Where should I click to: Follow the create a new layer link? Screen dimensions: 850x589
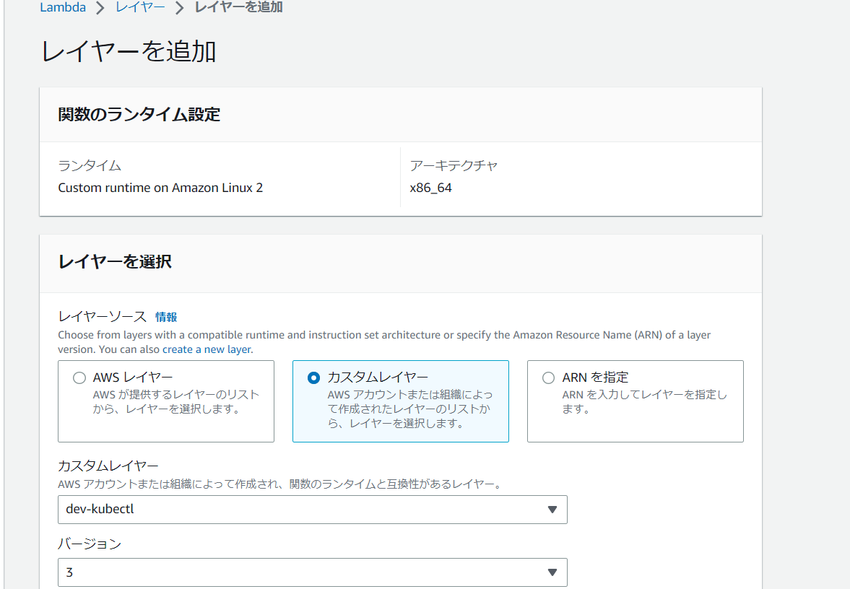pos(207,349)
